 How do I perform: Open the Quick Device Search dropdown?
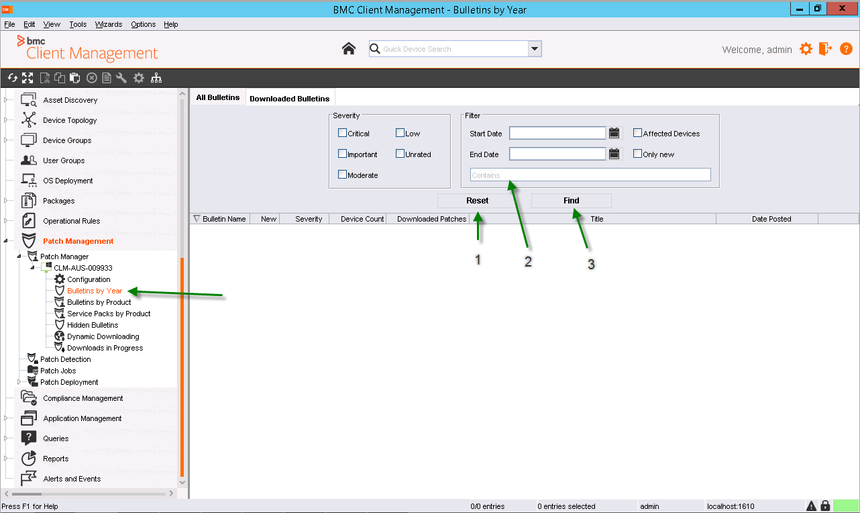(535, 49)
